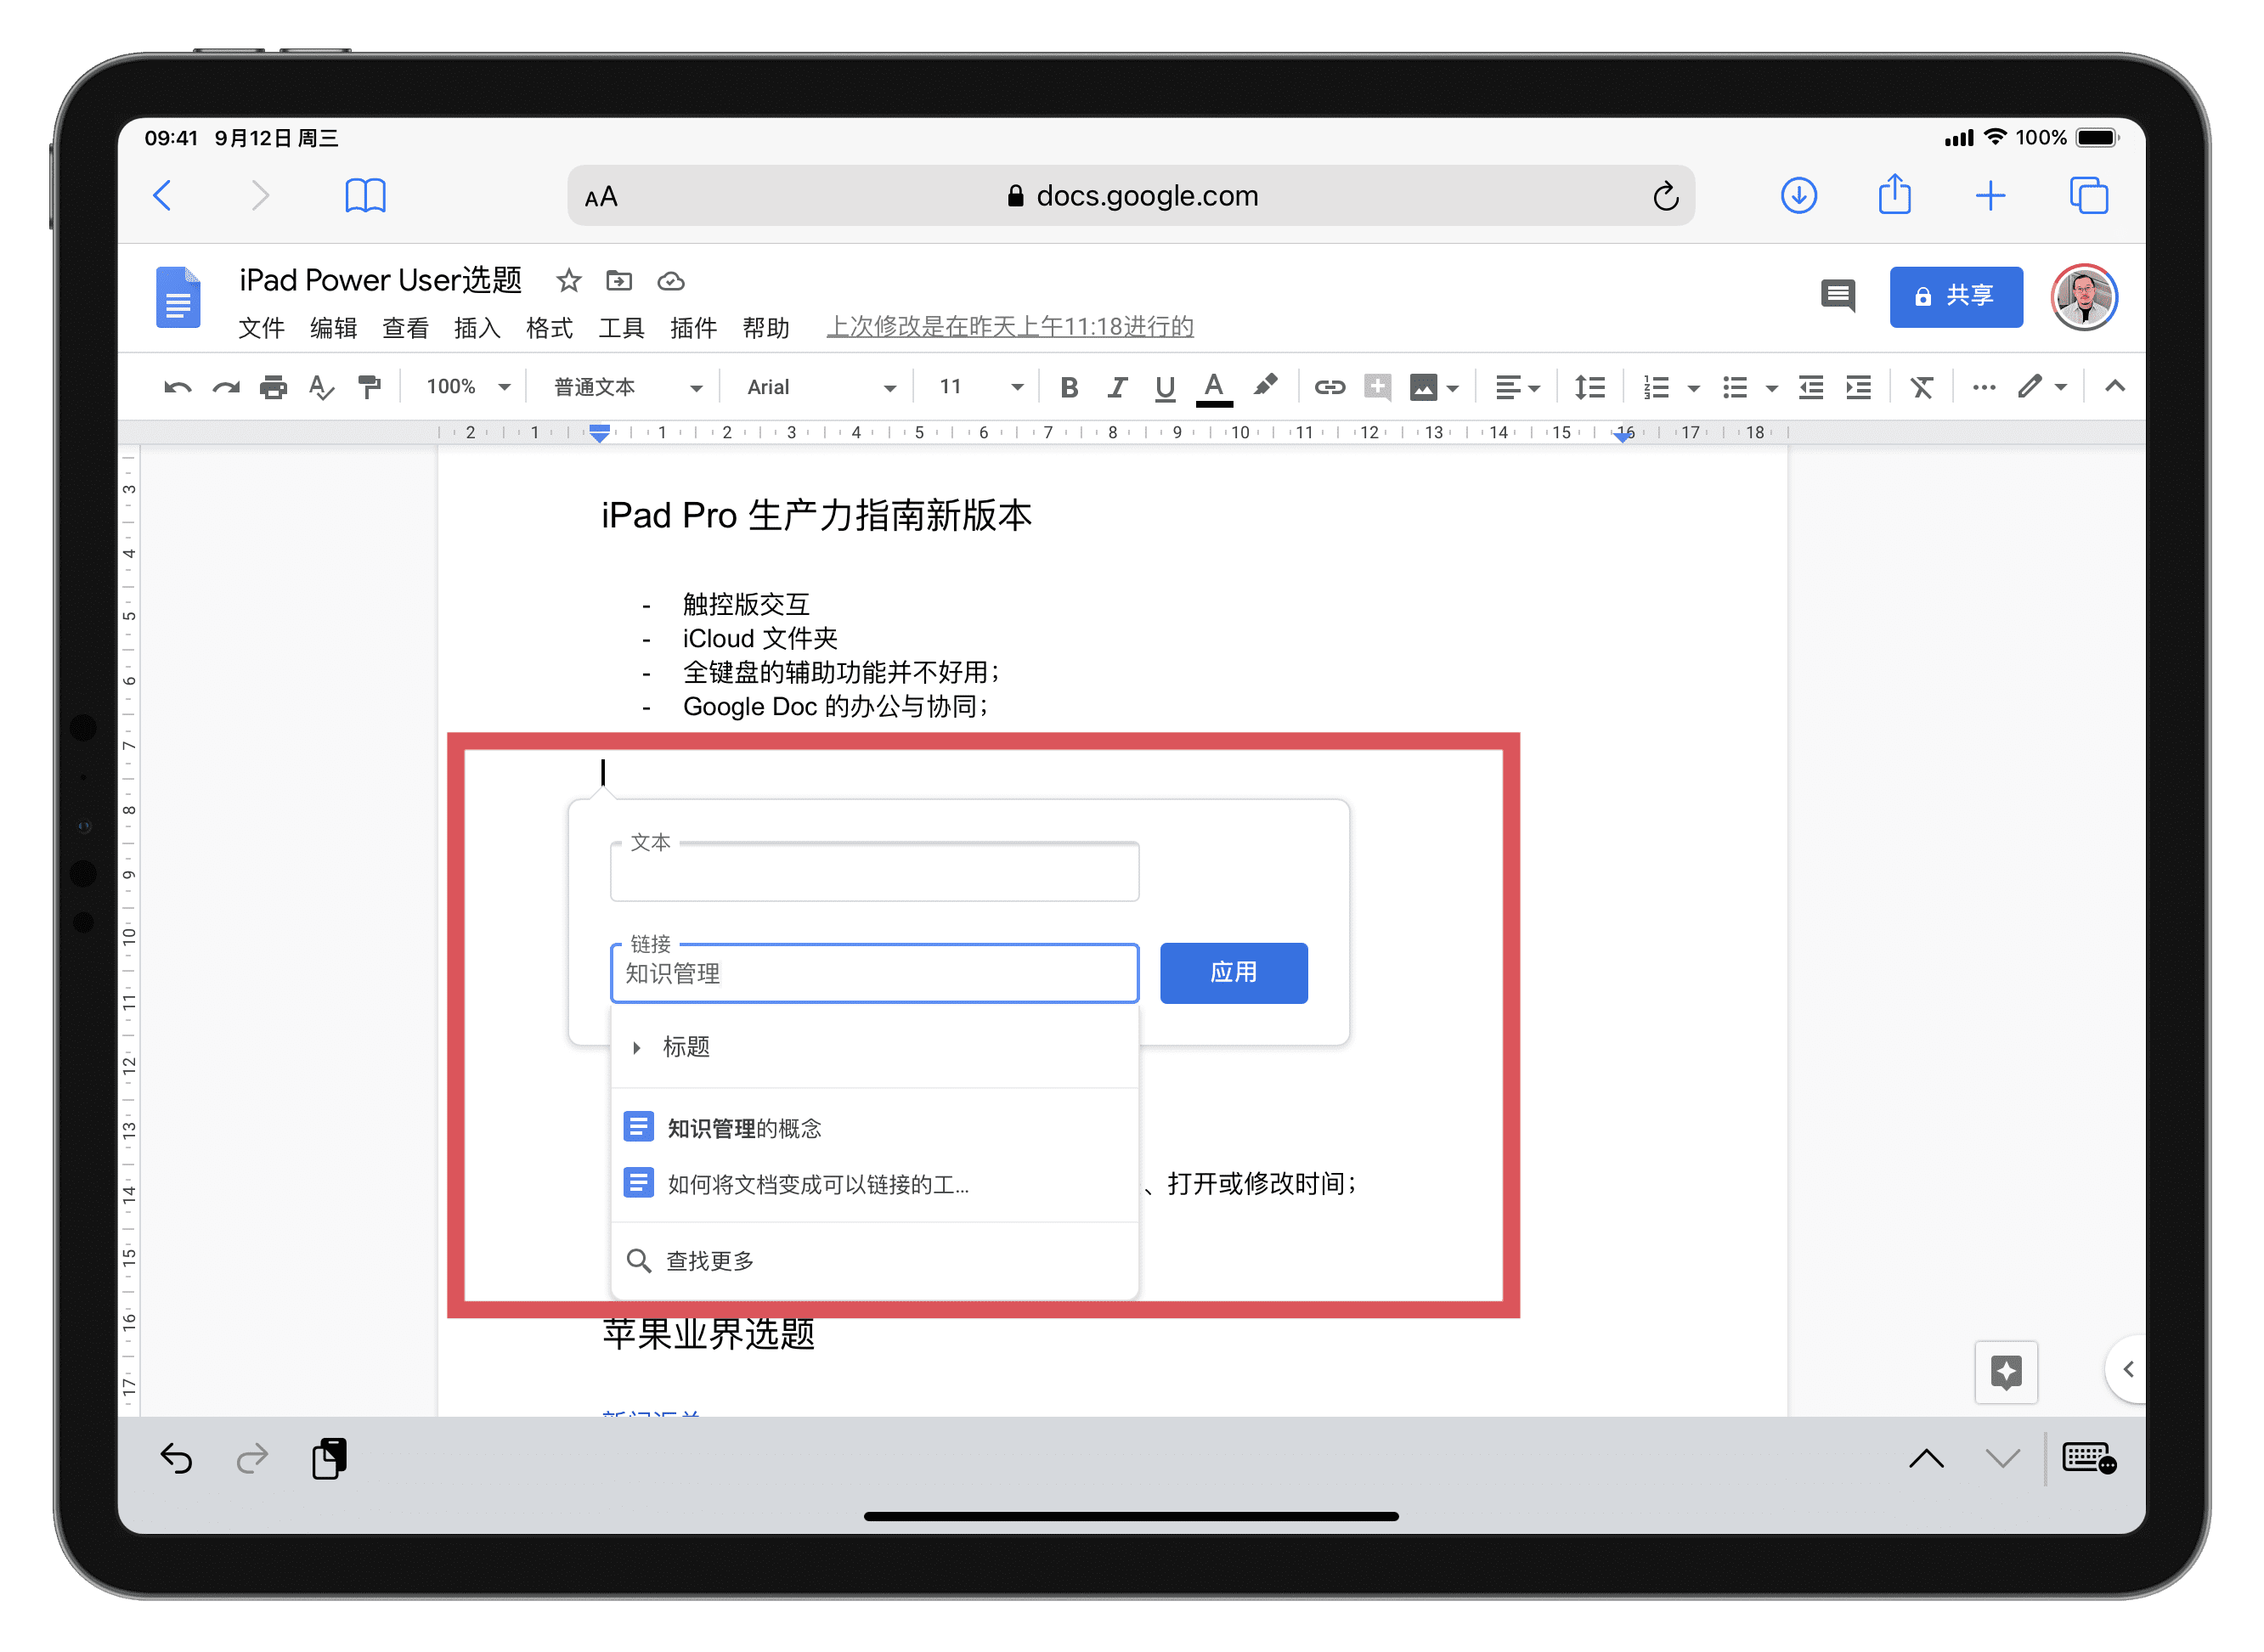The image size is (2264, 1652).
Task: Open the highlight color pen
Action: pyautogui.click(x=1265, y=386)
